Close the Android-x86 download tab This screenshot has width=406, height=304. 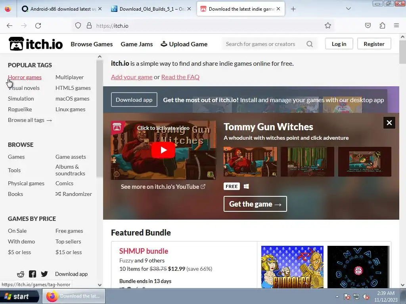click(100, 9)
